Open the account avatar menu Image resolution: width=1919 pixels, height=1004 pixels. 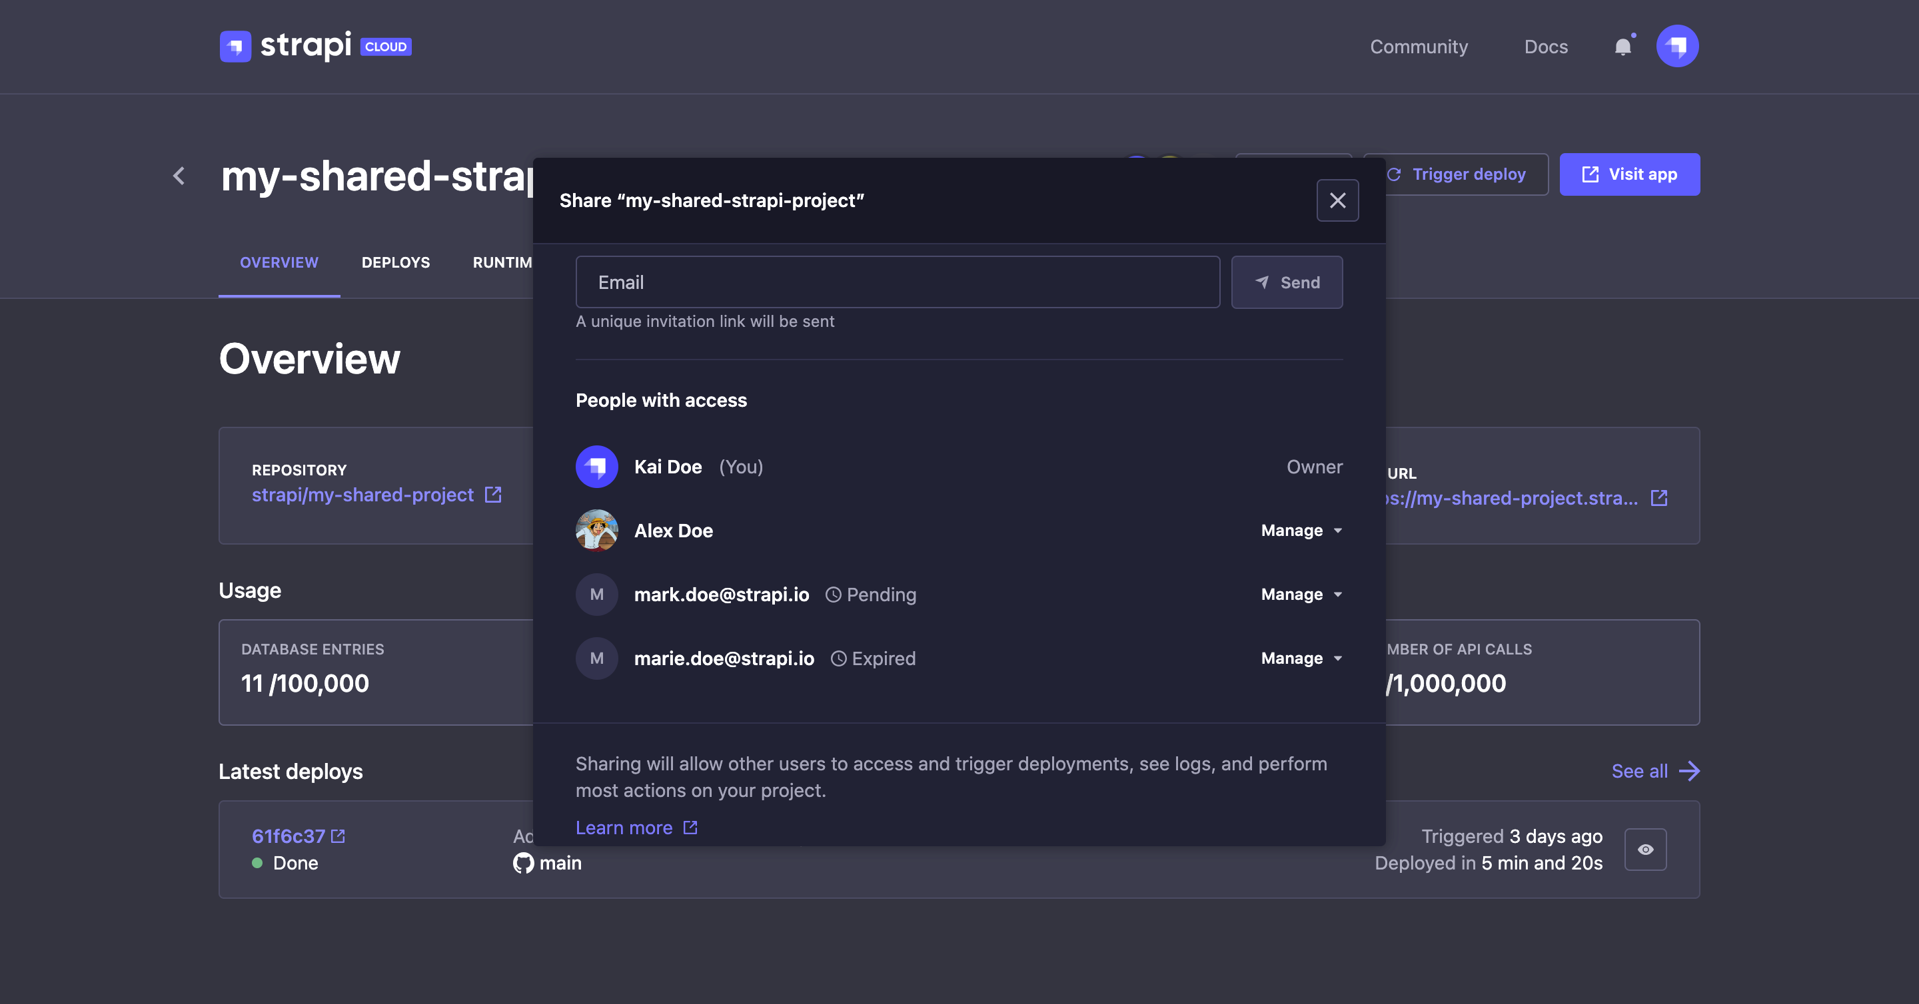[x=1678, y=45]
